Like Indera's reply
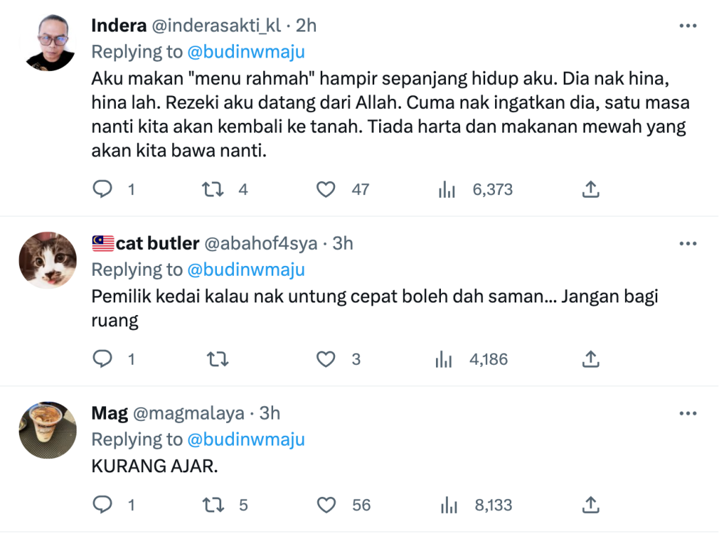 point(326,189)
